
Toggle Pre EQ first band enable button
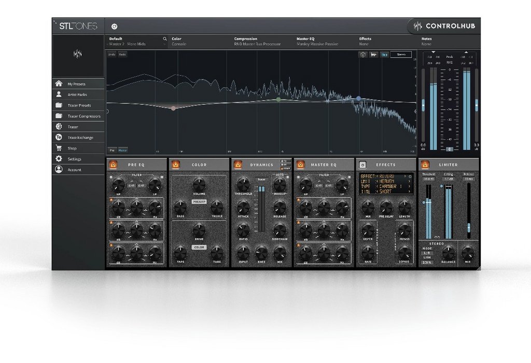111,200
